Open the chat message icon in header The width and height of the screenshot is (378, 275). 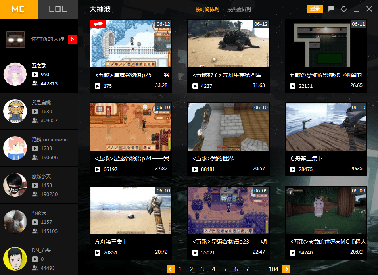pyautogui.click(x=331, y=9)
